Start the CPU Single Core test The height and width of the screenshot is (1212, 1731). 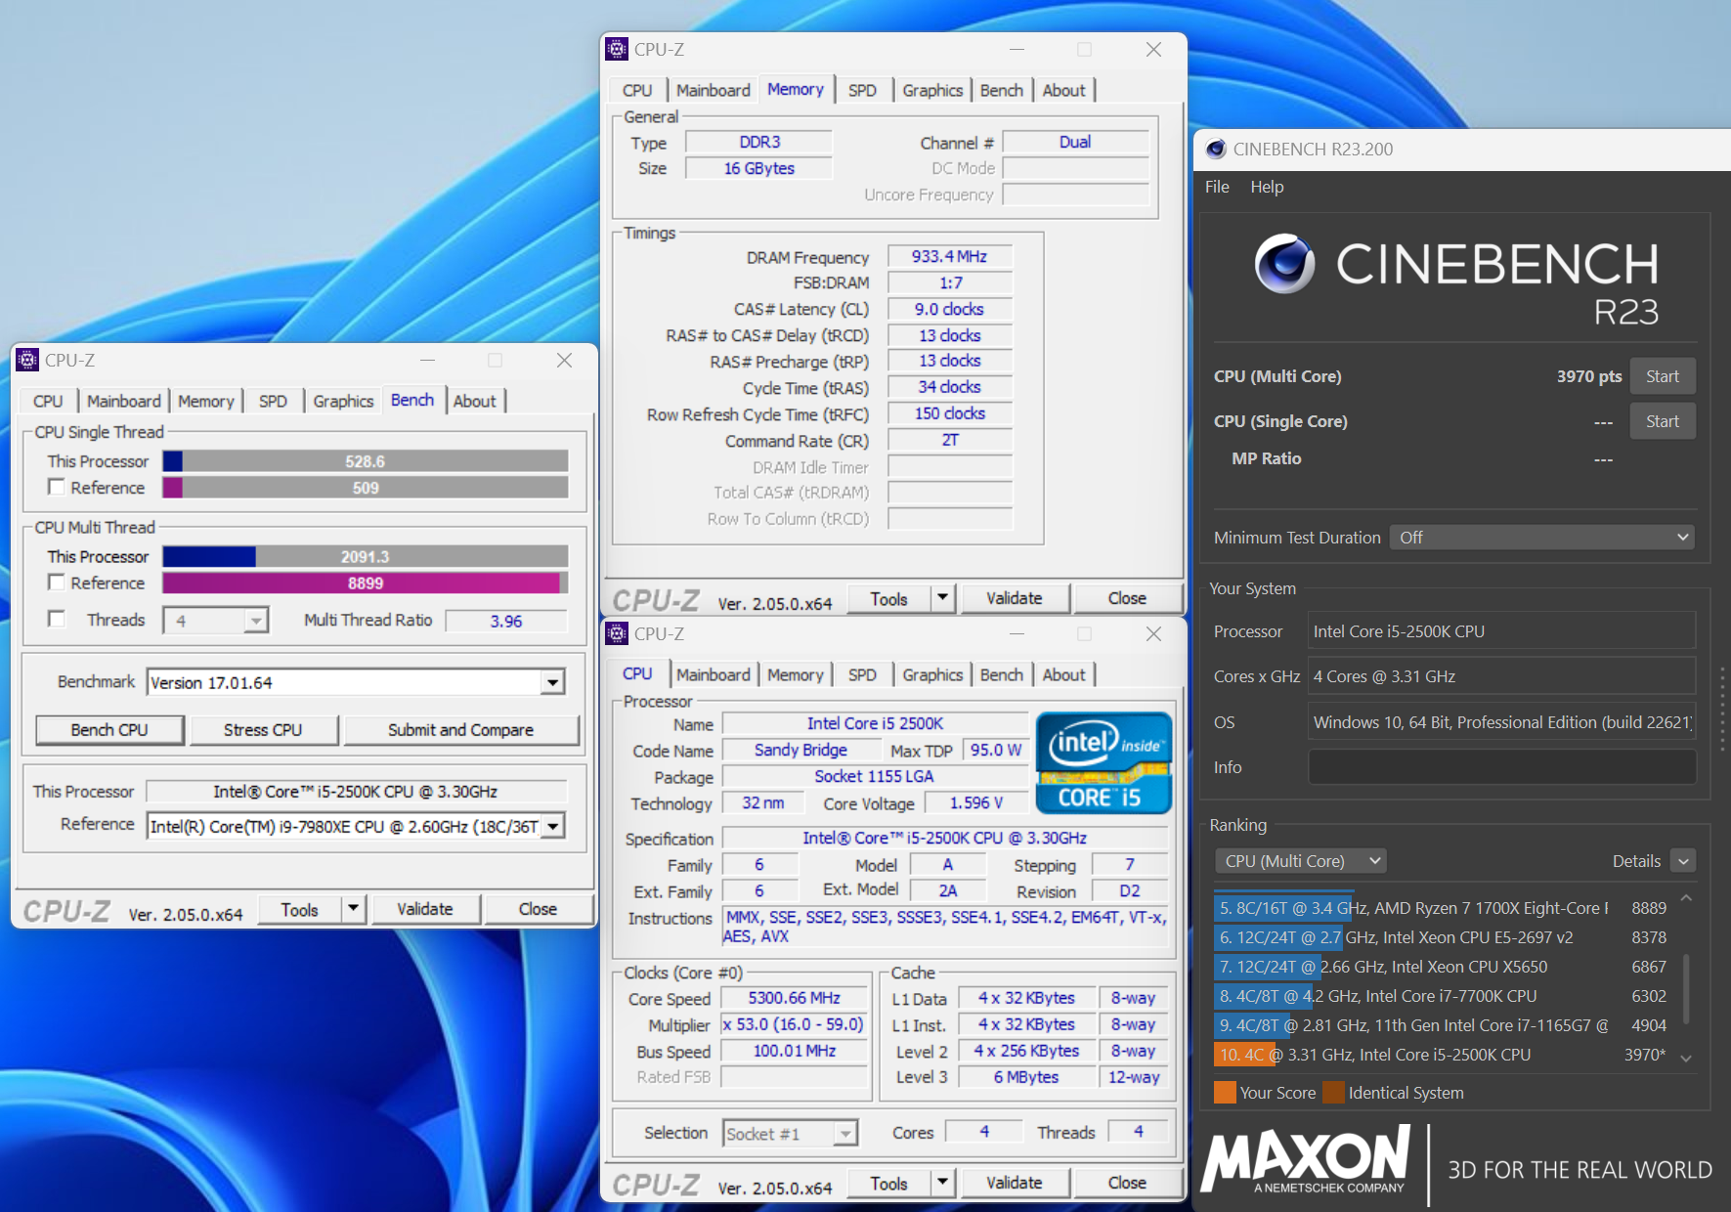(x=1662, y=421)
